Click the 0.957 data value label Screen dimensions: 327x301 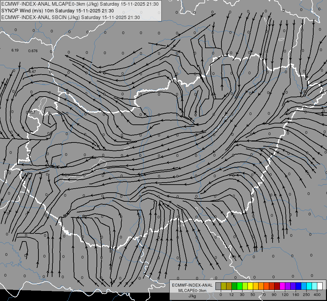pyautogui.click(x=31, y=112)
